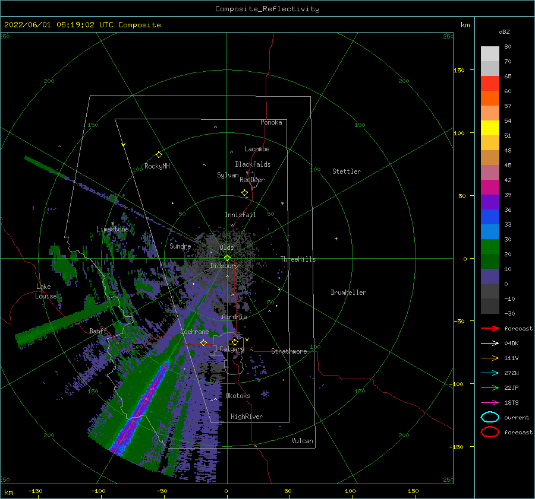
Task: Click the Cochrane label
Action: click(x=194, y=332)
